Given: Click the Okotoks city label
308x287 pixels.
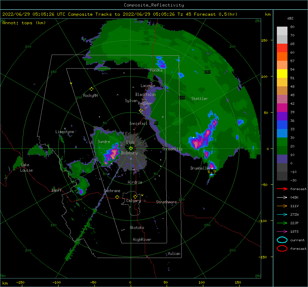Looking at the screenshot, I should click(x=137, y=228).
